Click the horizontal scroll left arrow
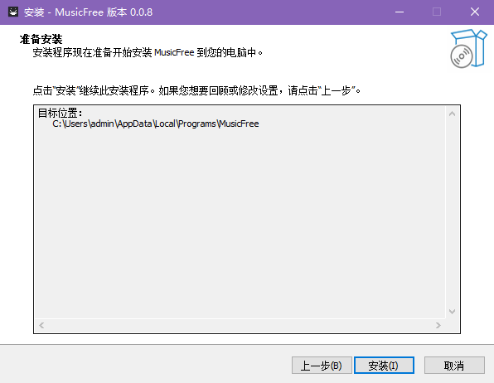This screenshot has width=494, height=383. [41, 325]
